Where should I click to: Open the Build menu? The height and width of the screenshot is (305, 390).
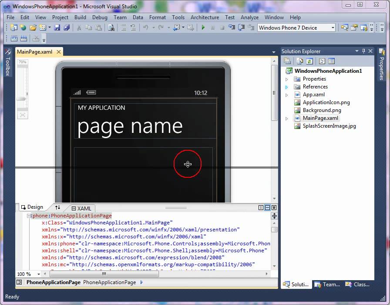point(80,17)
